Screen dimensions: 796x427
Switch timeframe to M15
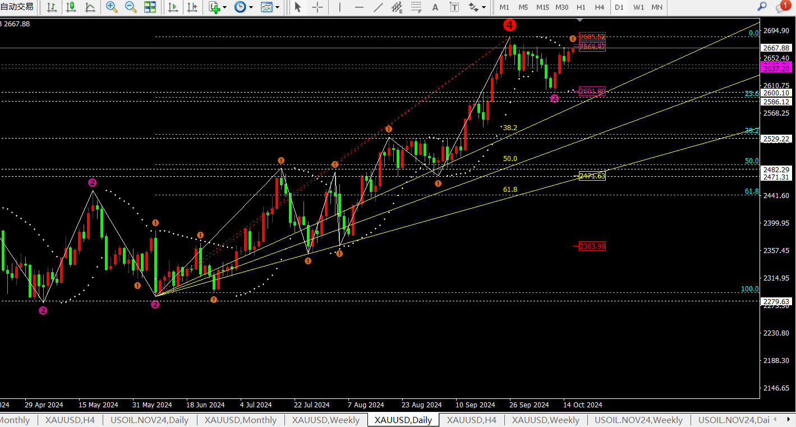[542, 7]
